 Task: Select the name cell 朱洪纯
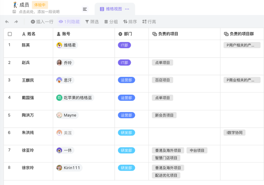[28, 133]
